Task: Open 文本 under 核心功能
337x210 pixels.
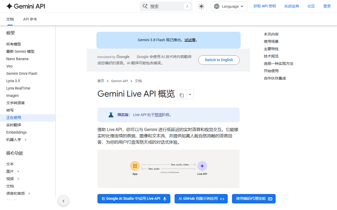Action: click(x=10, y=164)
